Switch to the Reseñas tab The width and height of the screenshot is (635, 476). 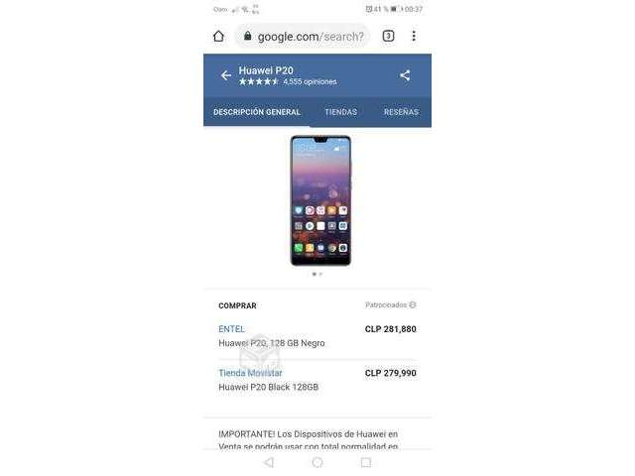(x=401, y=112)
